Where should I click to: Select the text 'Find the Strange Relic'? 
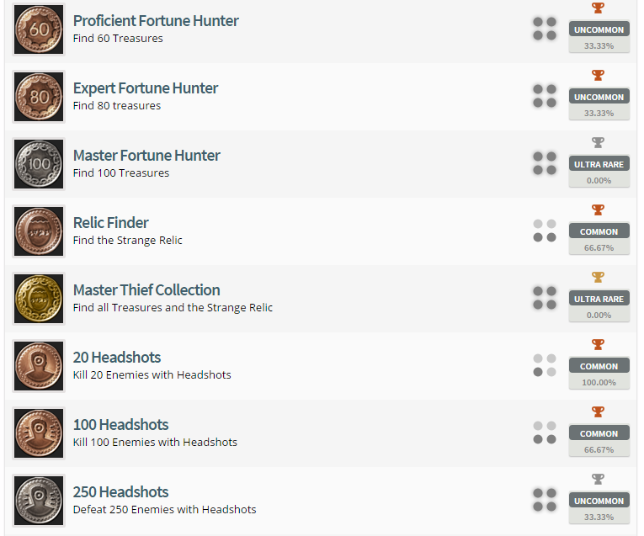point(127,240)
